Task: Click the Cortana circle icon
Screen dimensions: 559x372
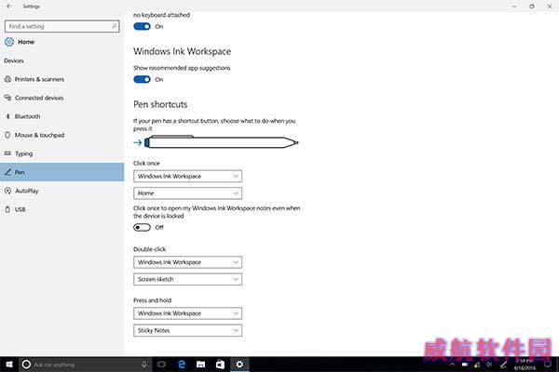Action: click(x=26, y=365)
